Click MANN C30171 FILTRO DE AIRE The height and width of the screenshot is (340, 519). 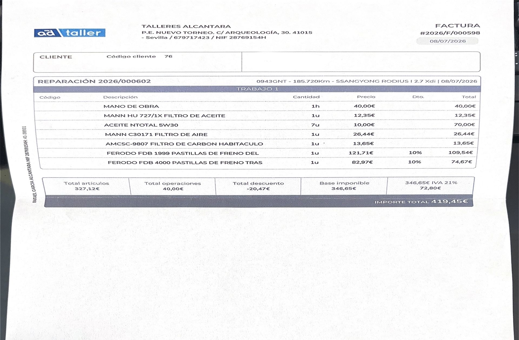coord(156,134)
